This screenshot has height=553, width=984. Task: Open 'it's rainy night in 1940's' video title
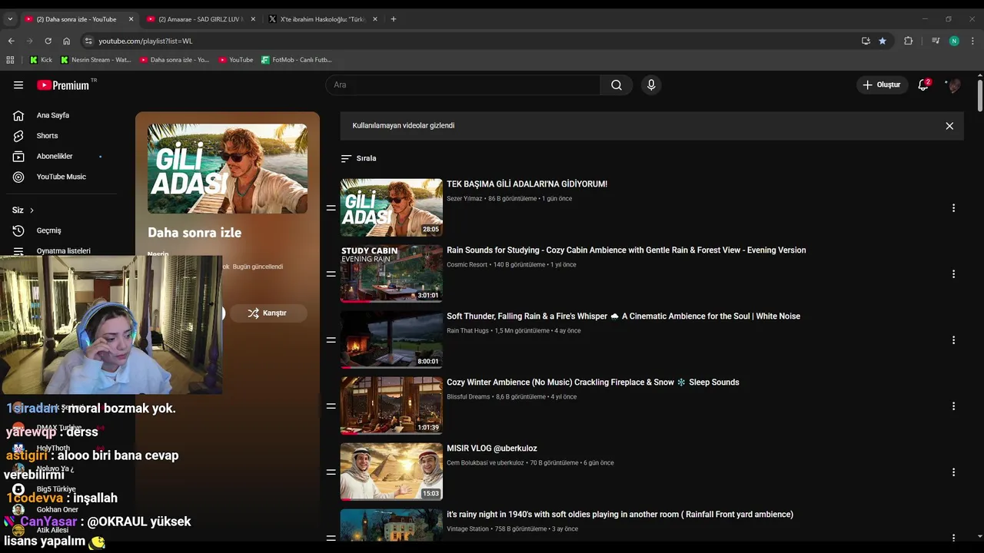620,515
